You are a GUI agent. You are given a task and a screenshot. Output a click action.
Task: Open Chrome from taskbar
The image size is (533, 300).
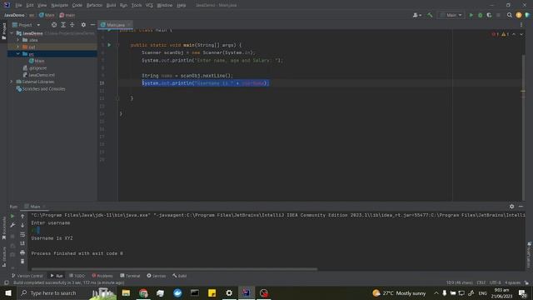[143, 292]
